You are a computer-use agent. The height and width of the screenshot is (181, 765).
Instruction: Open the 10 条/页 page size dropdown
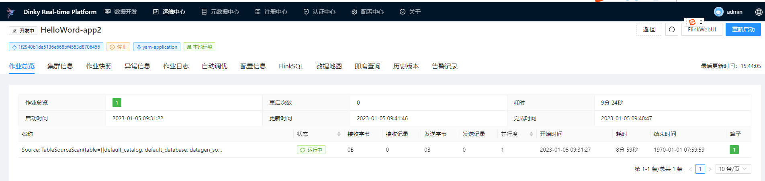click(x=733, y=169)
